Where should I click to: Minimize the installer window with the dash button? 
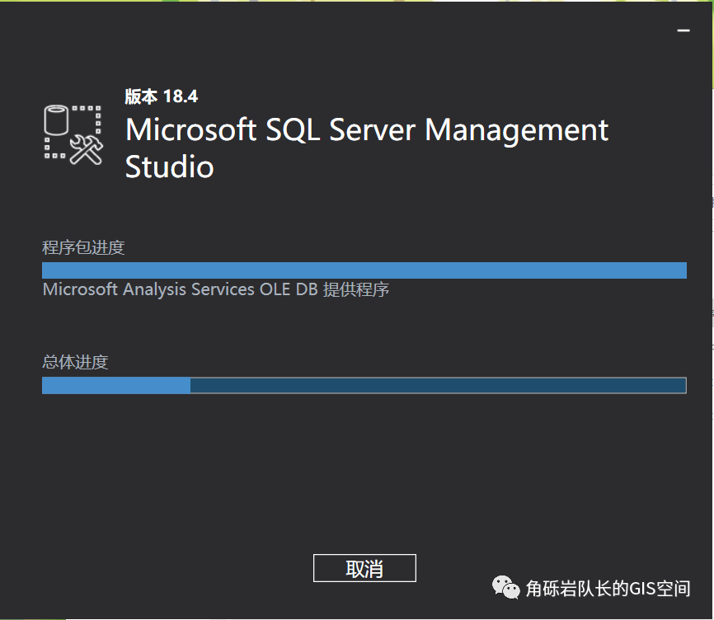coord(683,31)
